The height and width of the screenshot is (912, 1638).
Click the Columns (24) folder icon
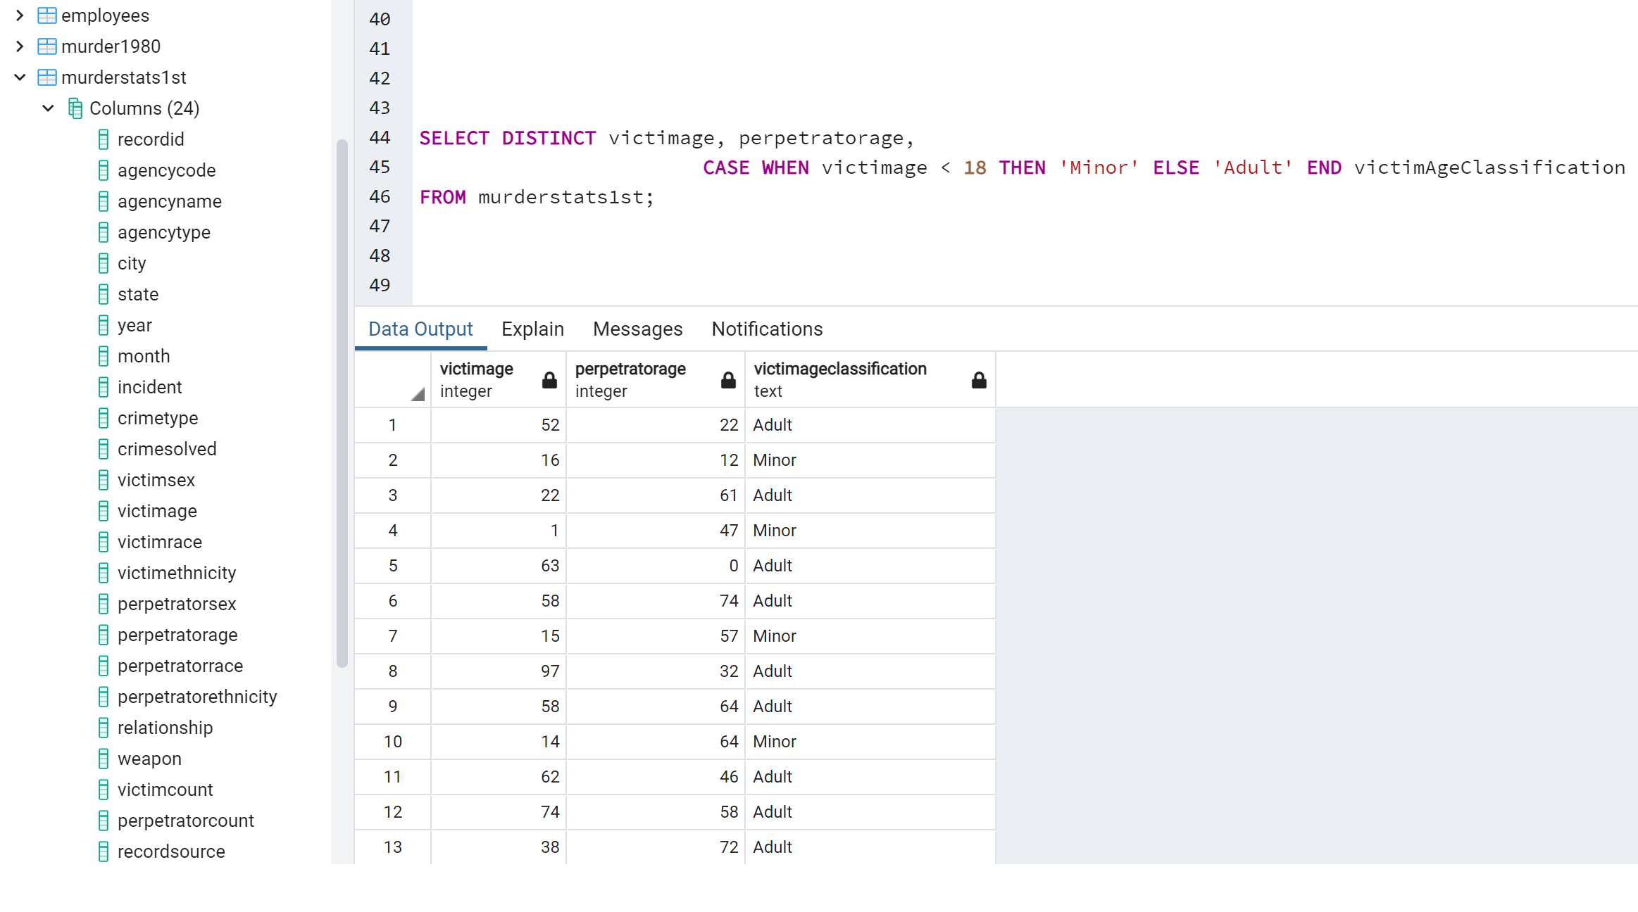coord(75,108)
